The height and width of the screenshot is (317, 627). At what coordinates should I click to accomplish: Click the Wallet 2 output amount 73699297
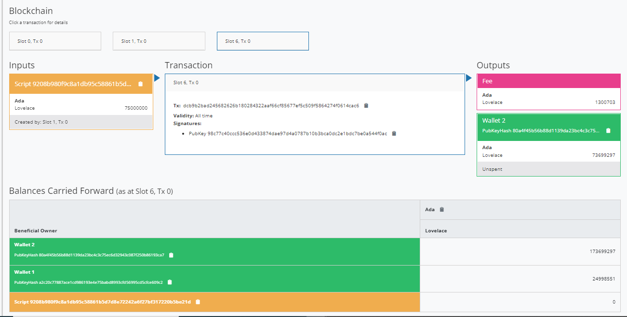(x=603, y=155)
